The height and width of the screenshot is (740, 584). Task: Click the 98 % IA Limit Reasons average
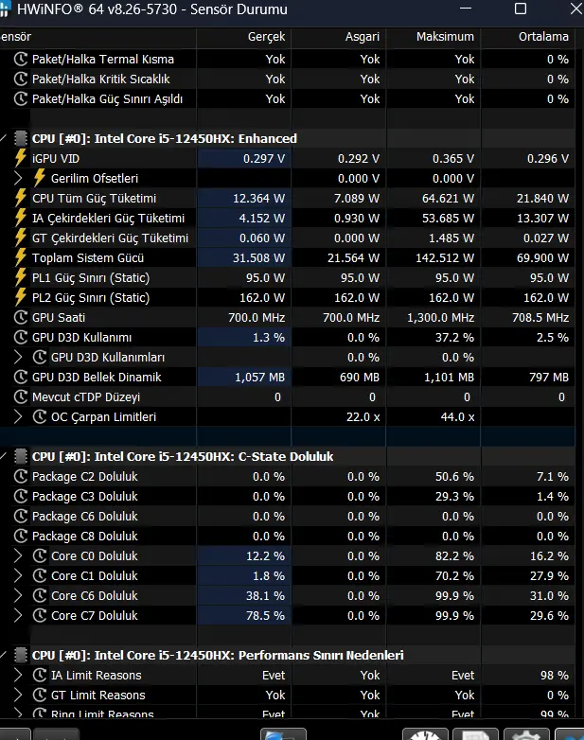coord(555,676)
